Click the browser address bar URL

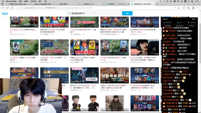tap(56, 8)
